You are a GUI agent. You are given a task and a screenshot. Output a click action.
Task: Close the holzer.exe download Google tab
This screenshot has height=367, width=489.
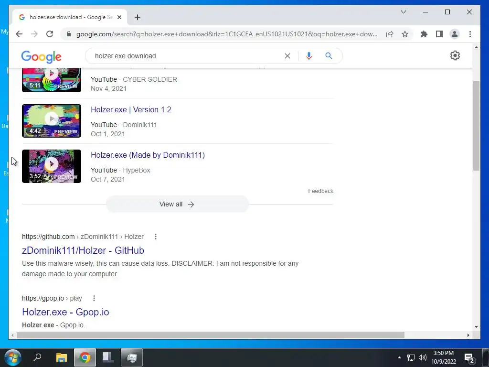119,17
